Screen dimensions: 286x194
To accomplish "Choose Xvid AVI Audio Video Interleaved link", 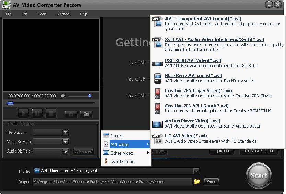I will (215, 39).
